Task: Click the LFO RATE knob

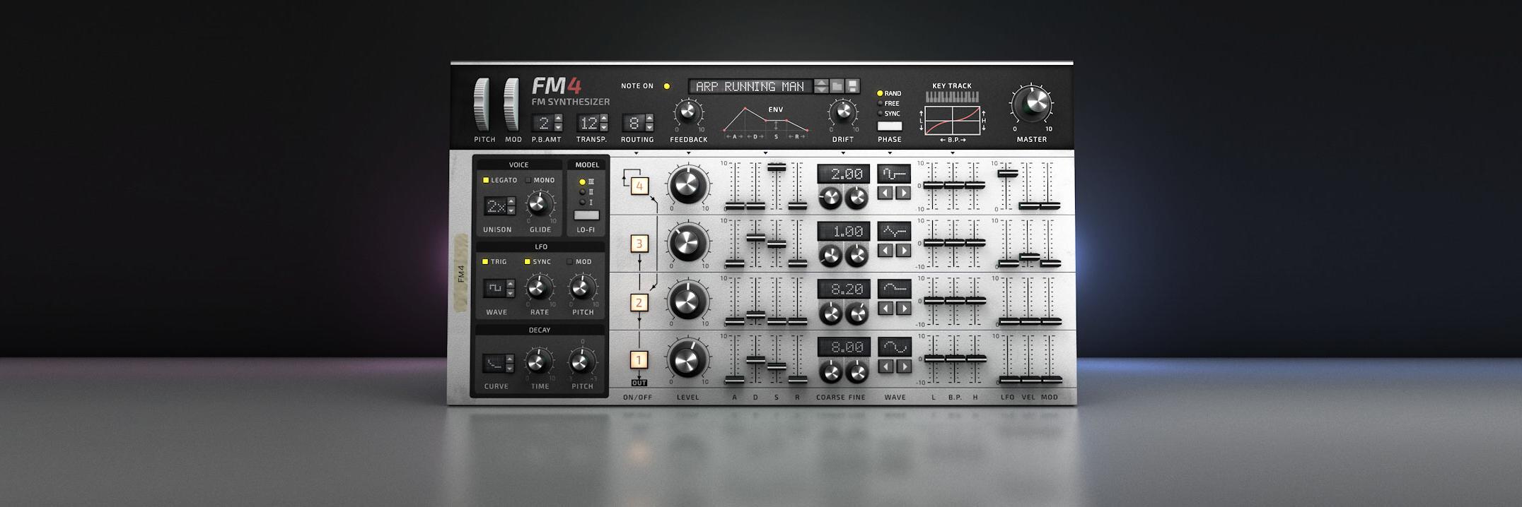Action: click(x=539, y=287)
